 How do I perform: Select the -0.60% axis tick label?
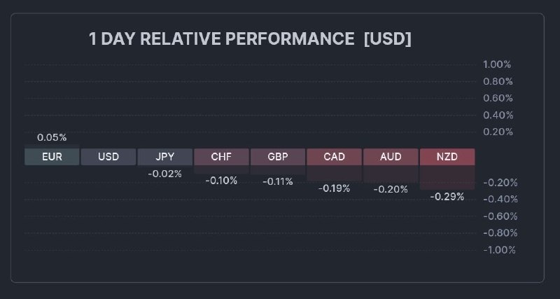[x=498, y=216]
